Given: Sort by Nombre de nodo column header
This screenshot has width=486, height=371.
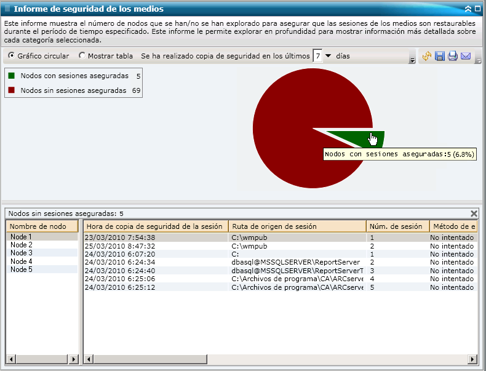Looking at the screenshot, I should click(x=42, y=226).
